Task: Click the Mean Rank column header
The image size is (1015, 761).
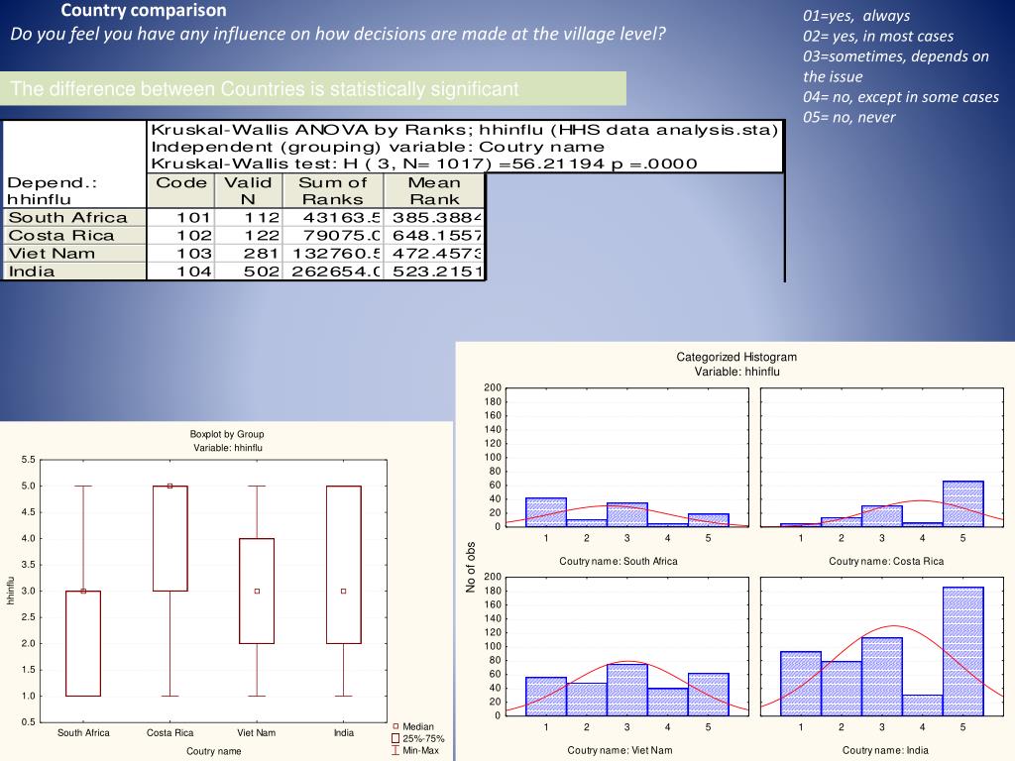Action: pos(434,191)
